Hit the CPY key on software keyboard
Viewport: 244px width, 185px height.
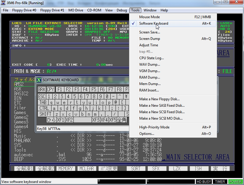pos(50,89)
